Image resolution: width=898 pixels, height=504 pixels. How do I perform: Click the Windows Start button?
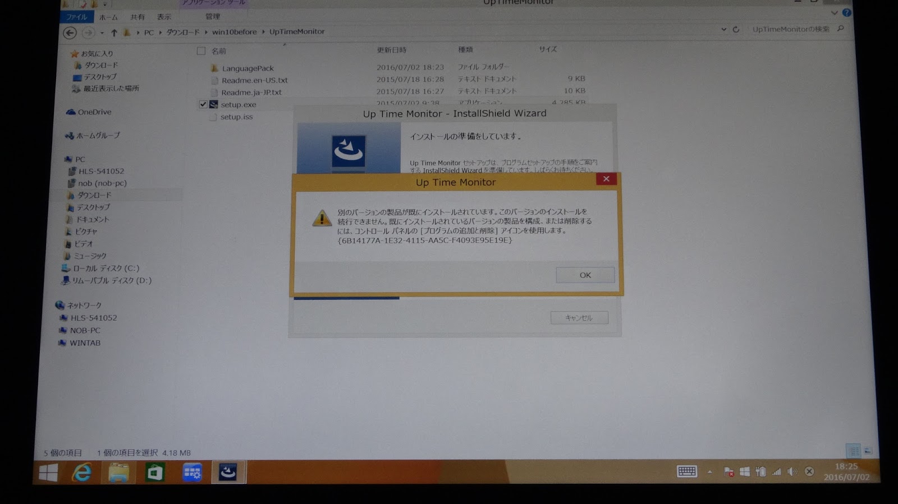click(48, 474)
